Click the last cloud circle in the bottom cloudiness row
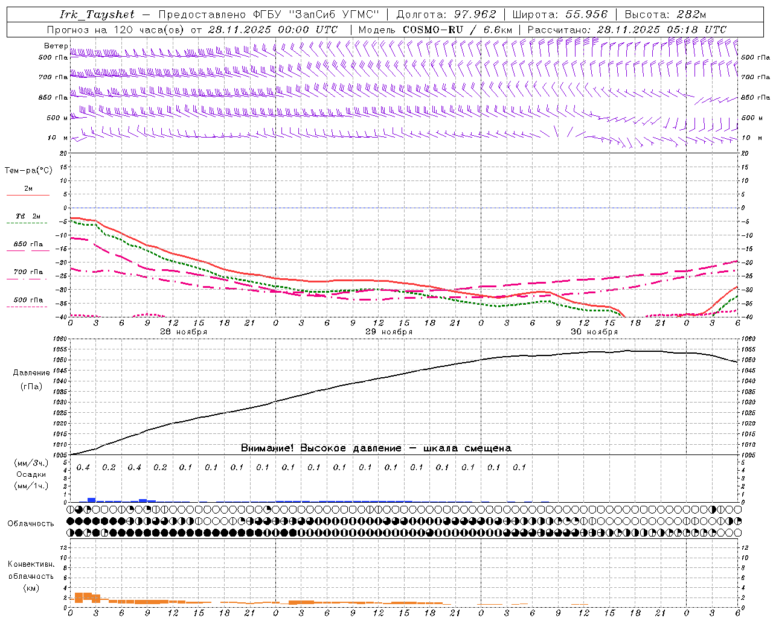Screen dimensions: 773x618 (x=737, y=532)
